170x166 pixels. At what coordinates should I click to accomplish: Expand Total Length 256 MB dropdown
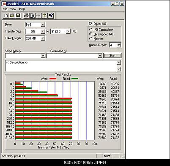coord(43,38)
